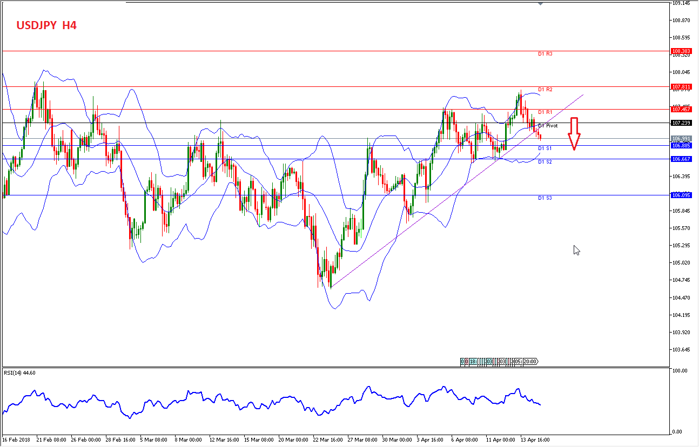
Task: Click the 5 Mar 08:00 date label
Action: click(x=155, y=439)
